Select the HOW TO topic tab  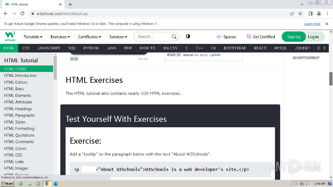pyautogui.click(x=148, y=48)
